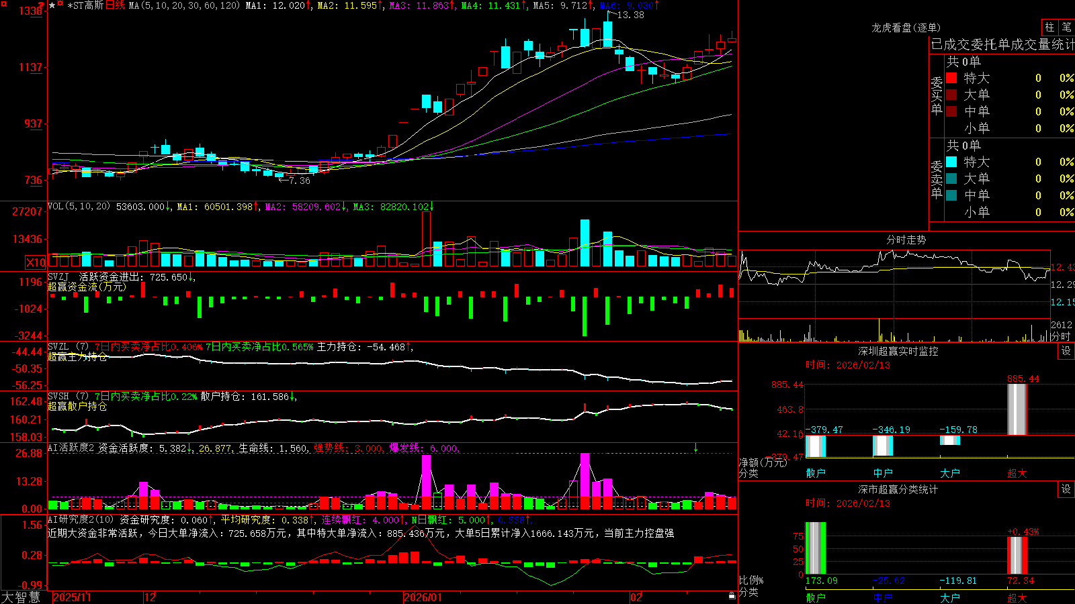Click the white star beside *ST高斯 title

pos(52,5)
